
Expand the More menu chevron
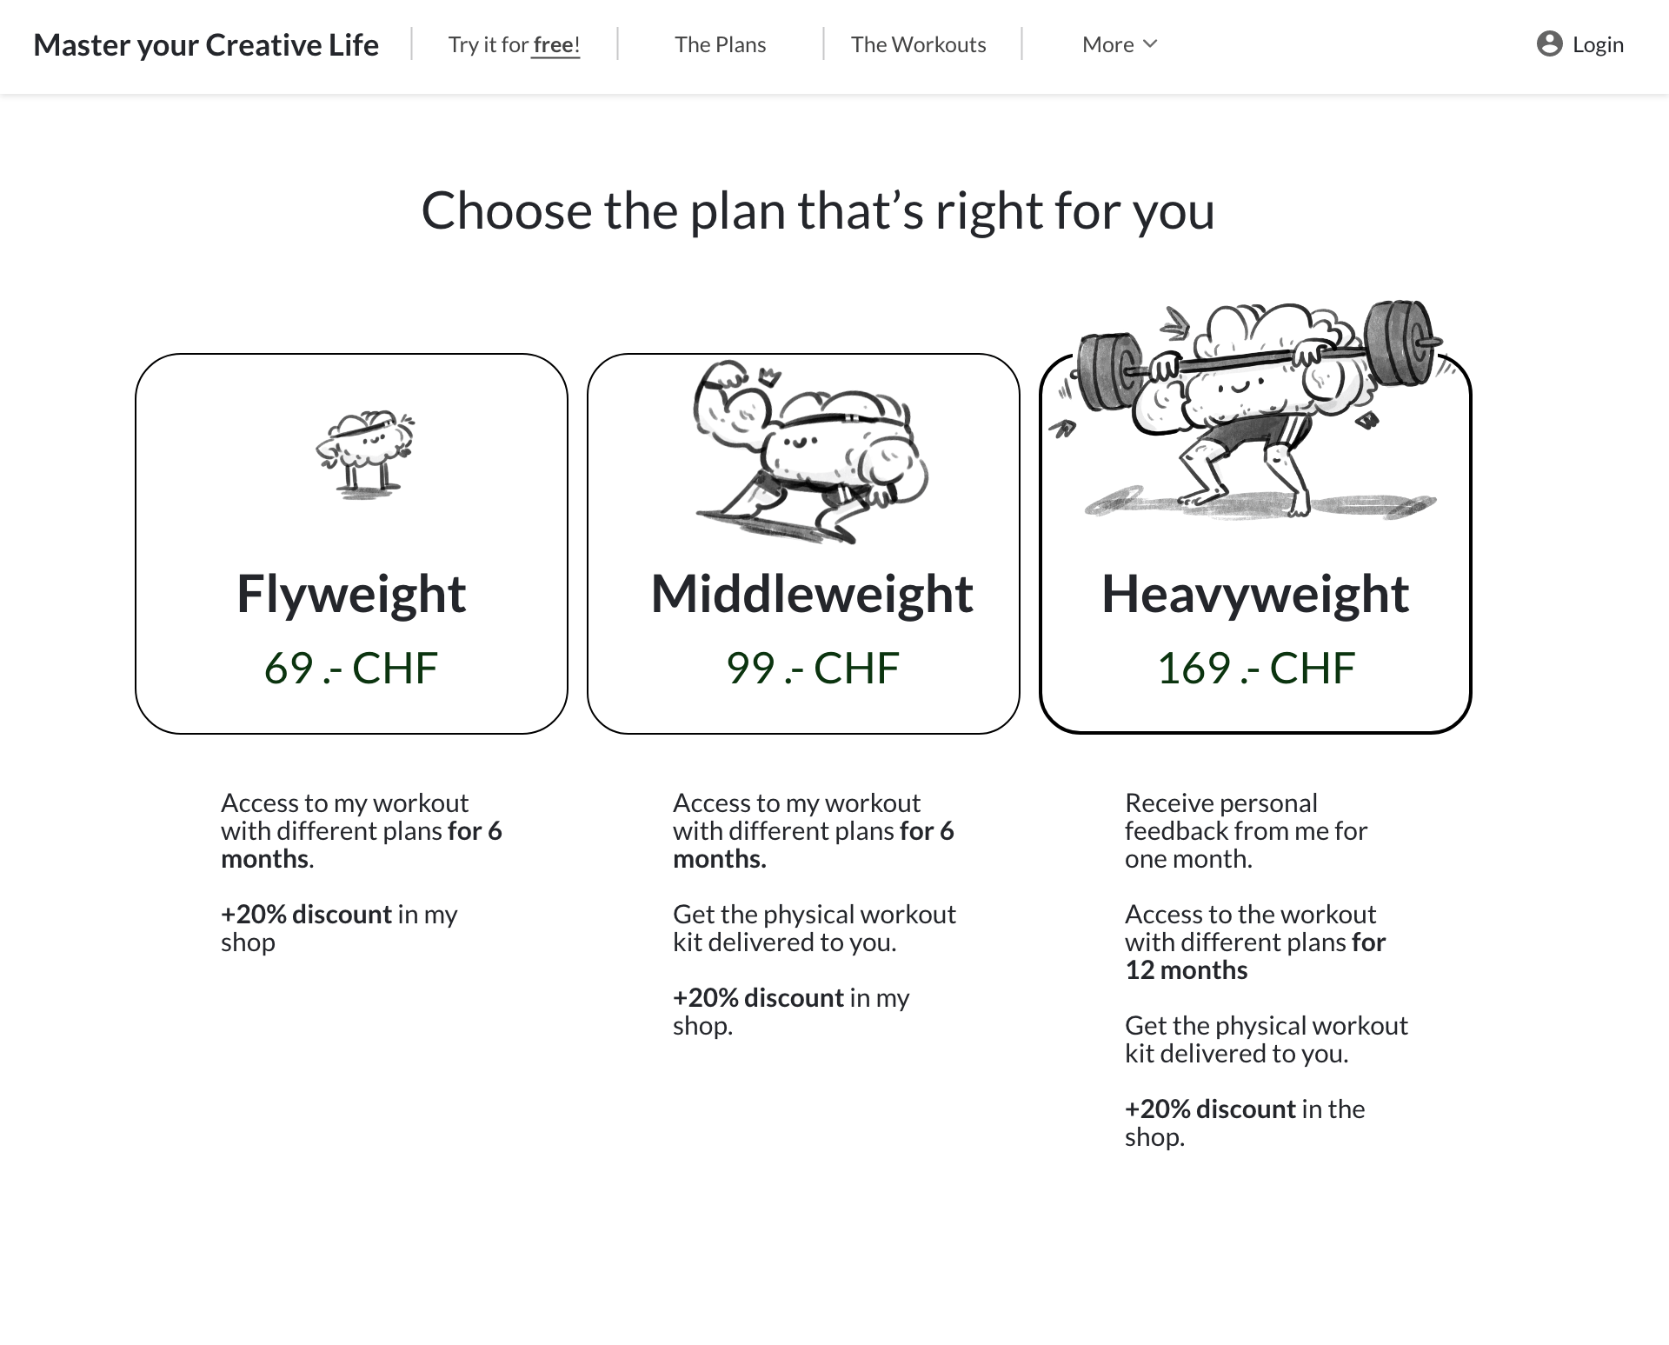pyautogui.click(x=1150, y=44)
